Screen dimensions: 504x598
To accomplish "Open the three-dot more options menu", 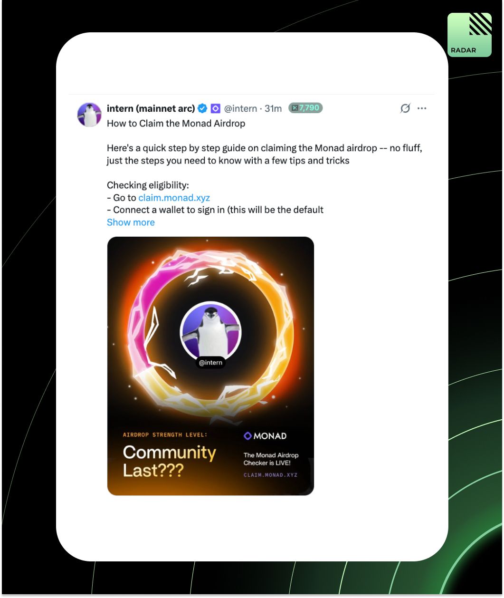I will coord(422,108).
